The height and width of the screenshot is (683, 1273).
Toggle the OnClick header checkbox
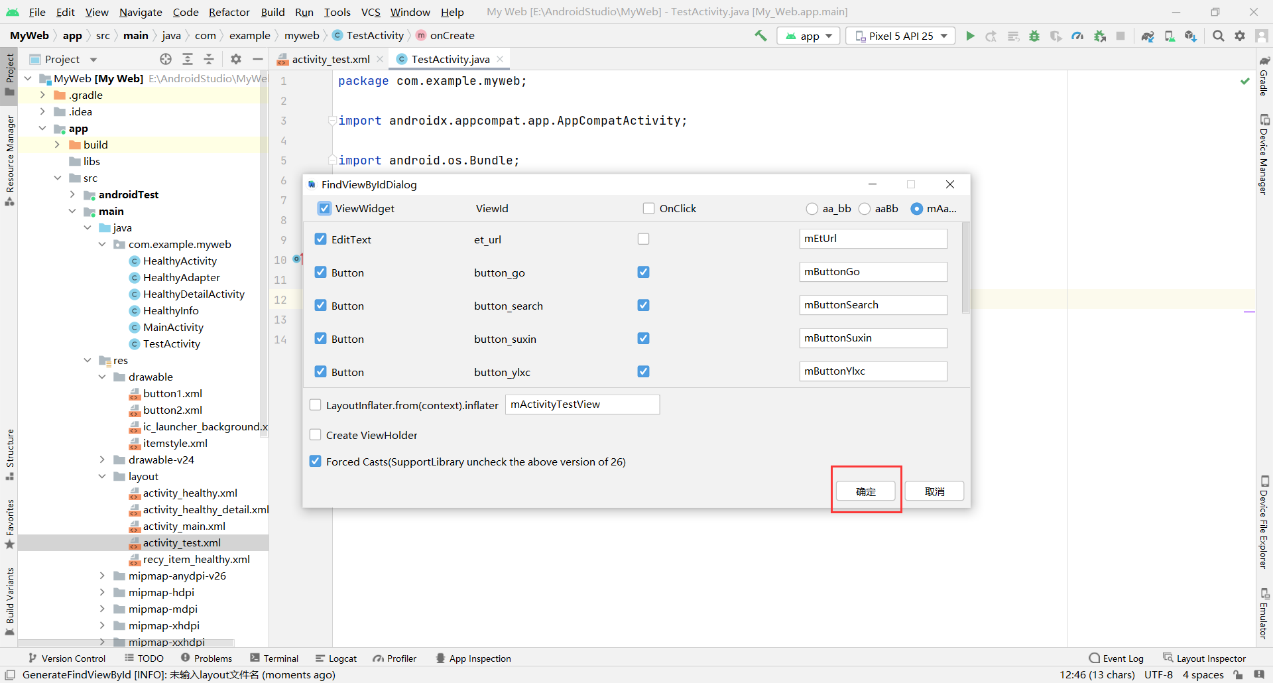tap(648, 208)
